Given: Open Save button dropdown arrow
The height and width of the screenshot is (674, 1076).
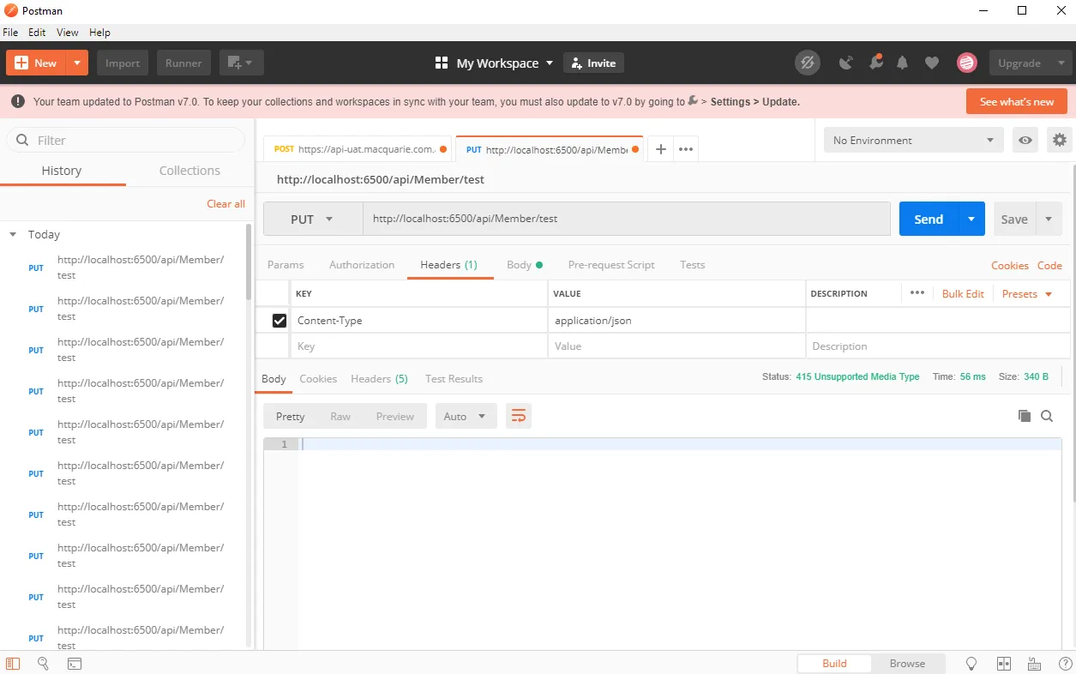Looking at the screenshot, I should coord(1049,219).
